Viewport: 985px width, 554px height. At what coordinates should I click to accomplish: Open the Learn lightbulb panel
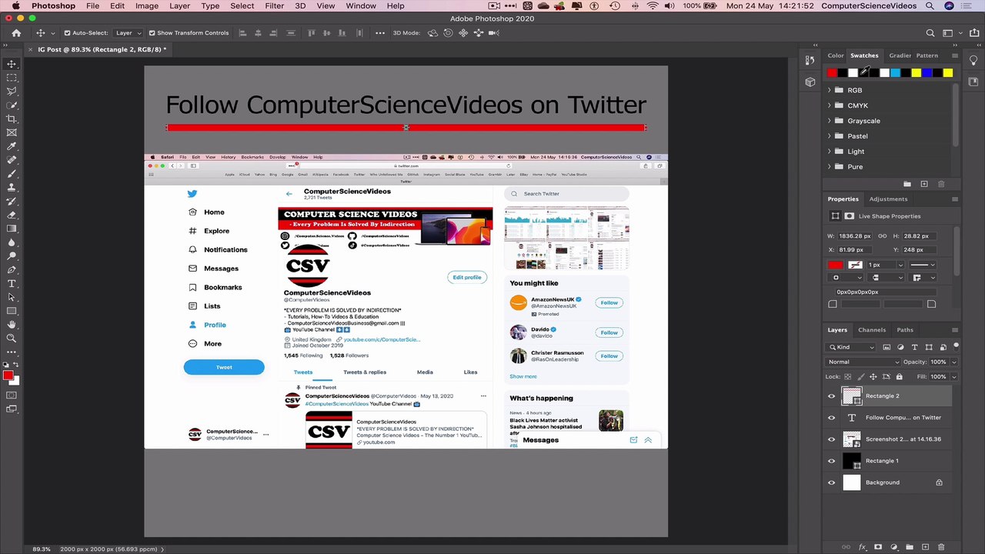pyautogui.click(x=973, y=60)
